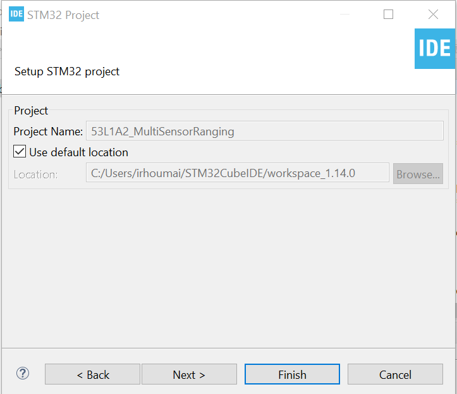The width and height of the screenshot is (457, 394).
Task: Click the empty area below Project group
Action: (228, 266)
